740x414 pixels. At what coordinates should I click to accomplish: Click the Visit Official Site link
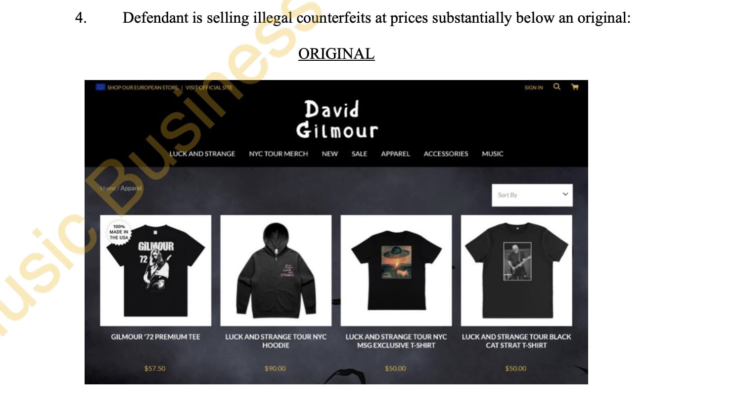[209, 87]
